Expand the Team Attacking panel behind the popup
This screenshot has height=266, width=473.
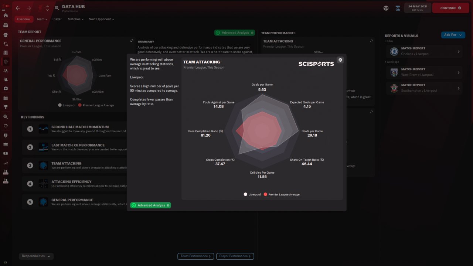371,41
